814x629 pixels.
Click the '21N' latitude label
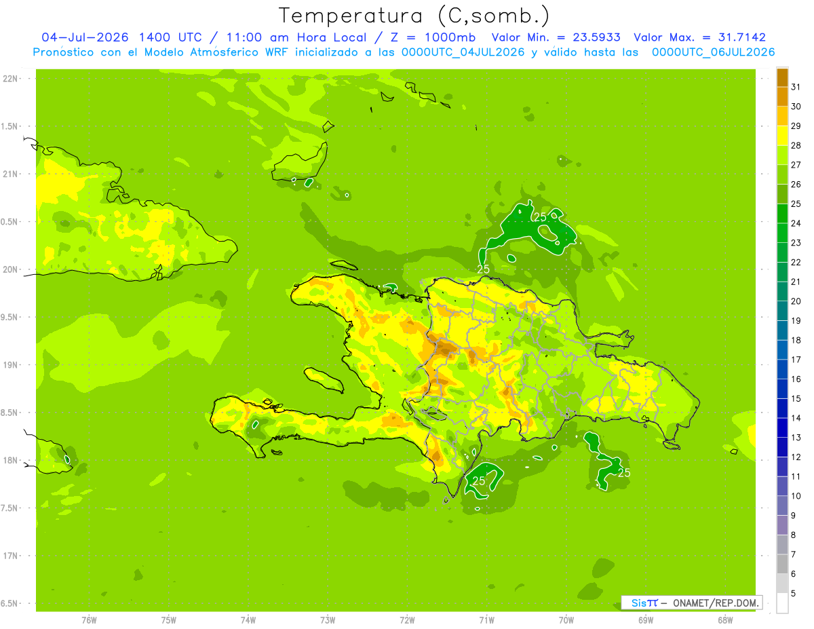(12, 174)
